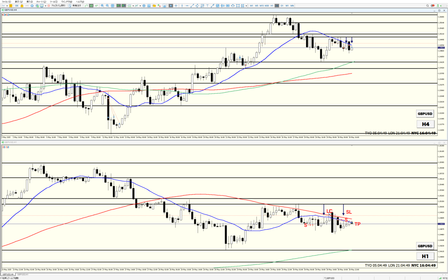
Task: Open the ヘルプ(H) menu
Action: (x=80, y=2)
